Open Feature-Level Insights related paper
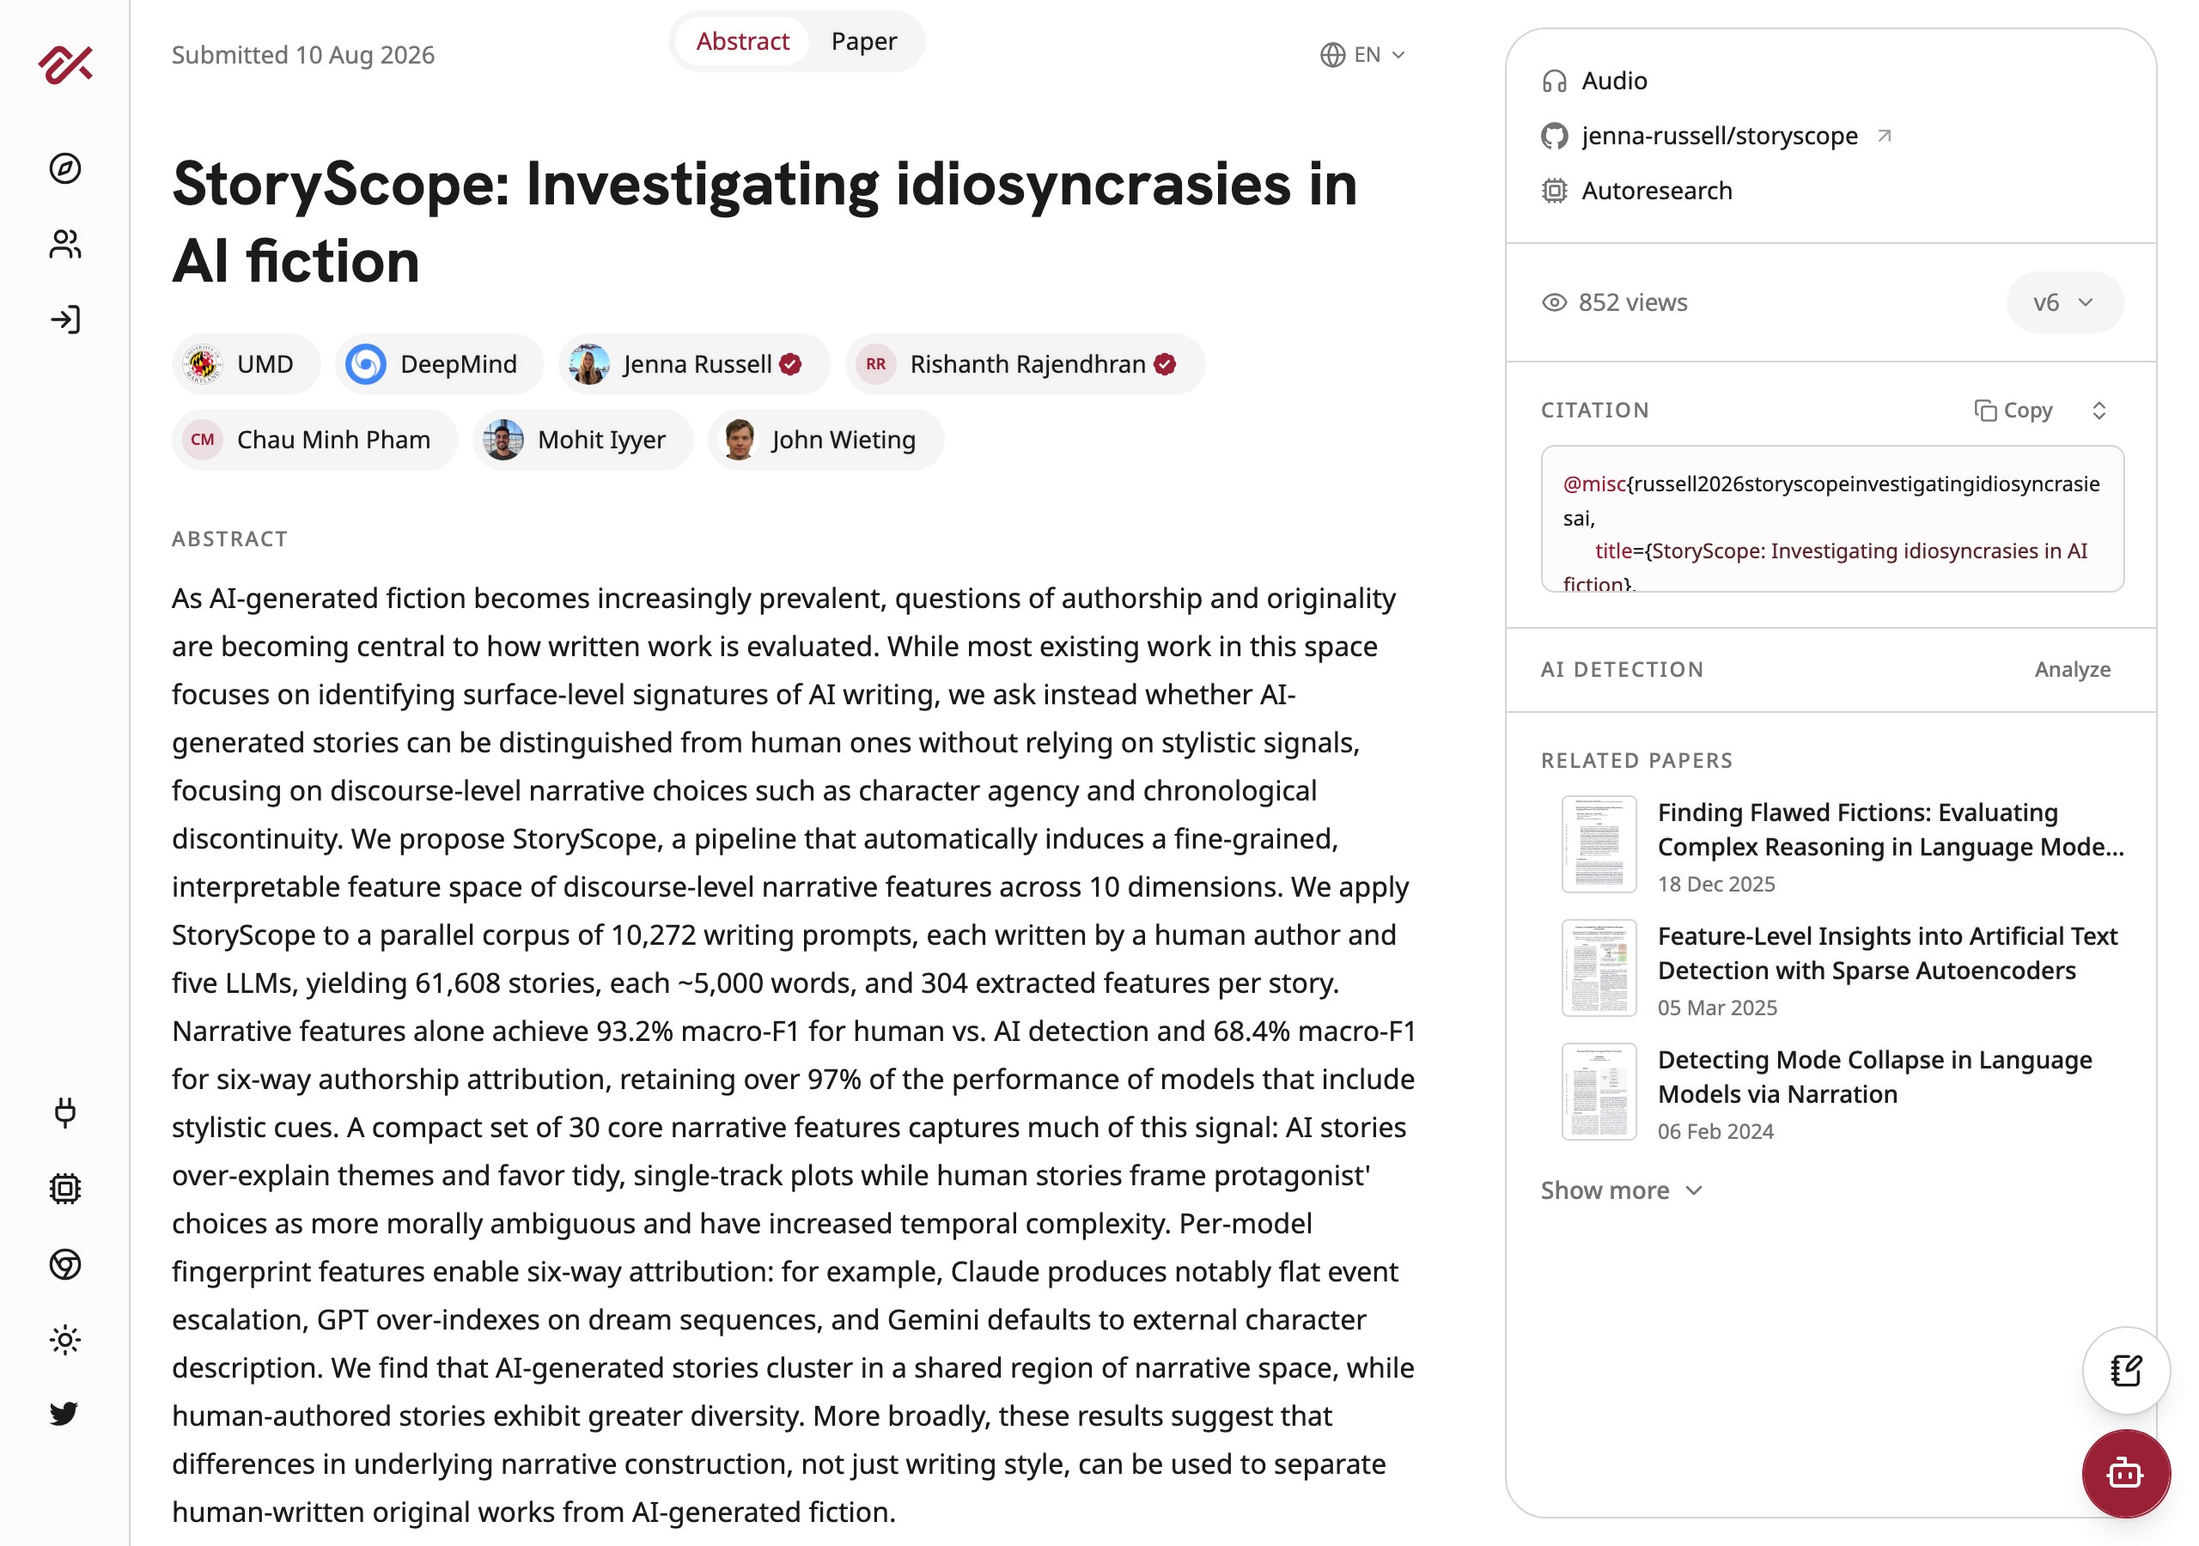The height and width of the screenshot is (1546, 2199). pyautogui.click(x=1887, y=953)
